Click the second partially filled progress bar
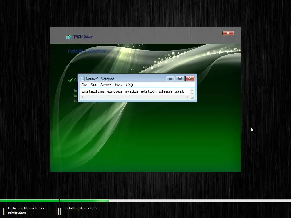The width and height of the screenshot is (291, 218). coord(175,201)
